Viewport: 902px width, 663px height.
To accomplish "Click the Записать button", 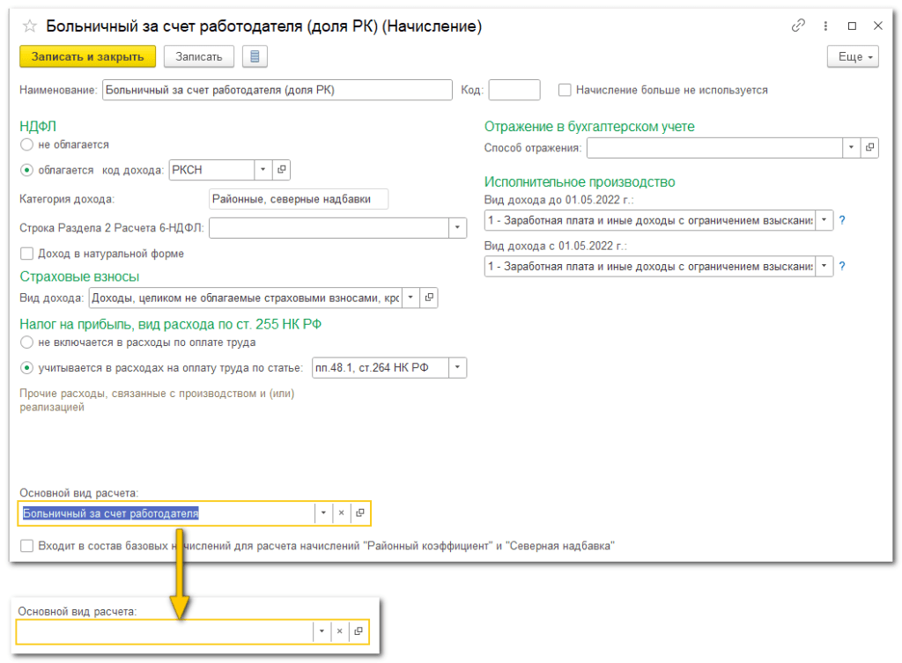I will (198, 57).
